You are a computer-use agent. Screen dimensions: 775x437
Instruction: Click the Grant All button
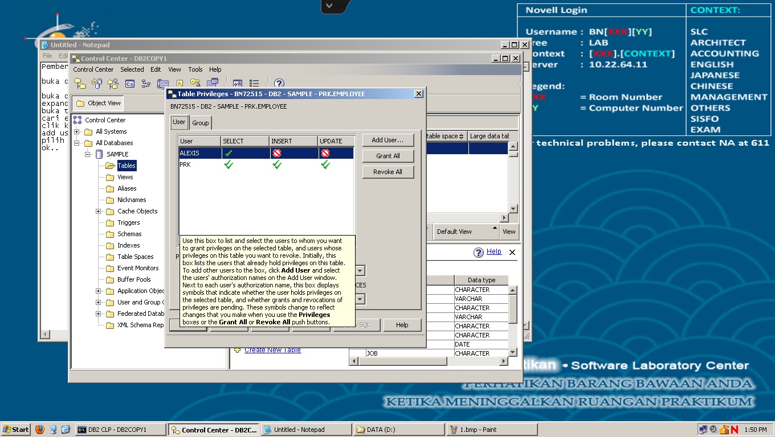tap(387, 156)
